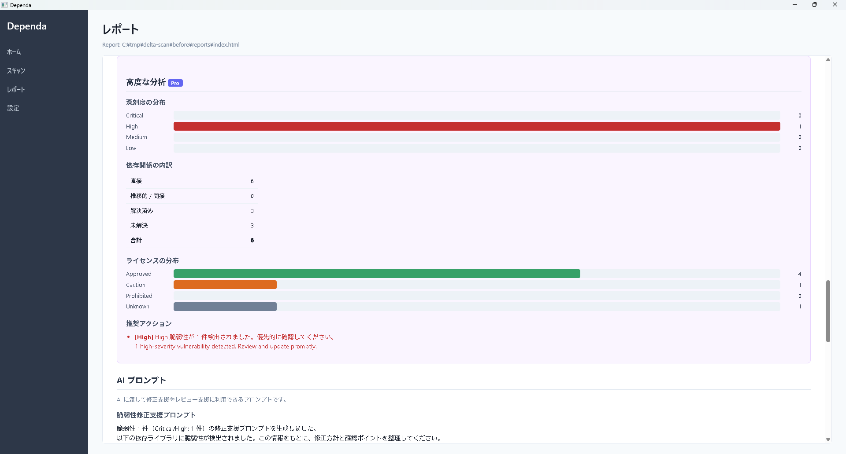Image resolution: width=846 pixels, height=454 pixels.
Task: Click the orange Caution license bar
Action: [x=225, y=285]
